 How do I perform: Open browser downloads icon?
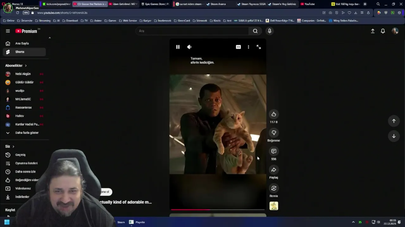coord(356,13)
